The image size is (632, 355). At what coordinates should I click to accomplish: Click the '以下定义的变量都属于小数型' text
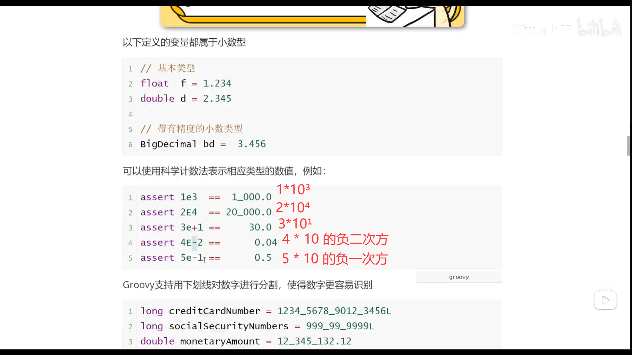184,42
